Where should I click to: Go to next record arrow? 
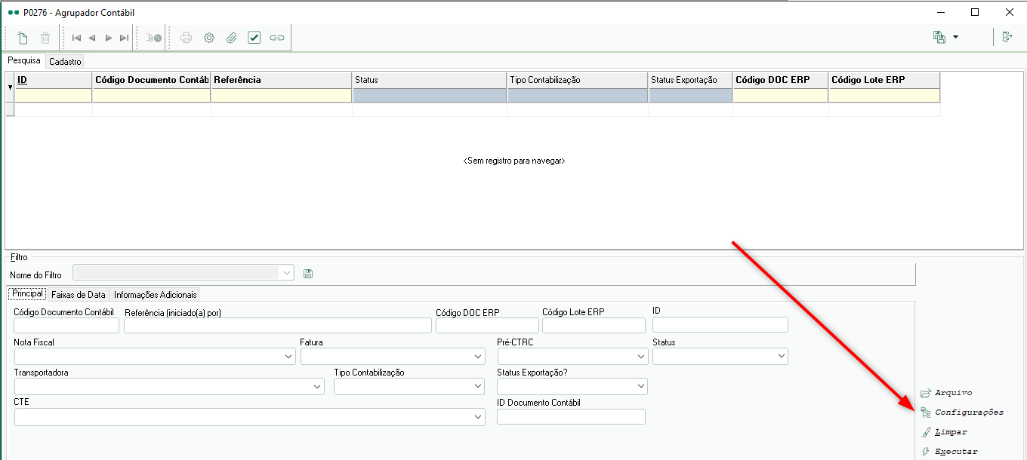[x=109, y=38]
